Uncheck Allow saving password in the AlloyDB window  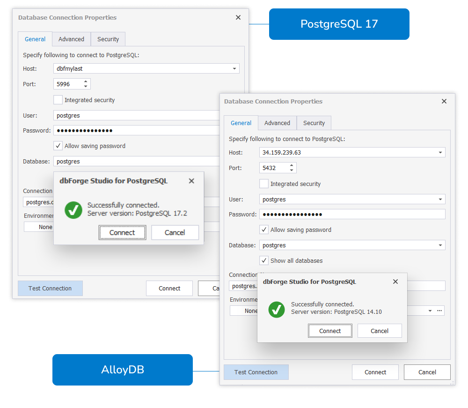click(x=264, y=230)
